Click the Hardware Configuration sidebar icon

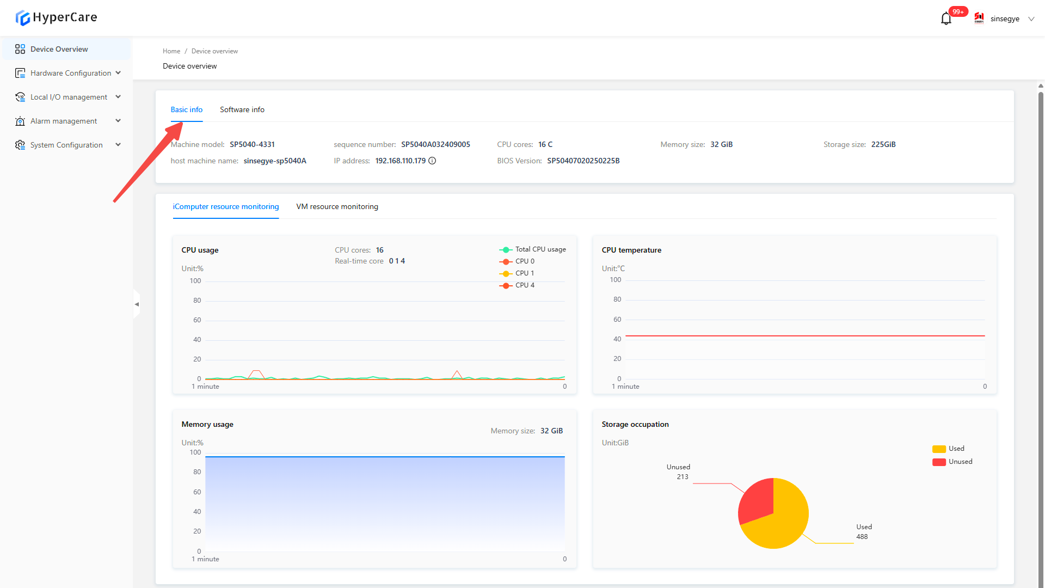pyautogui.click(x=20, y=73)
